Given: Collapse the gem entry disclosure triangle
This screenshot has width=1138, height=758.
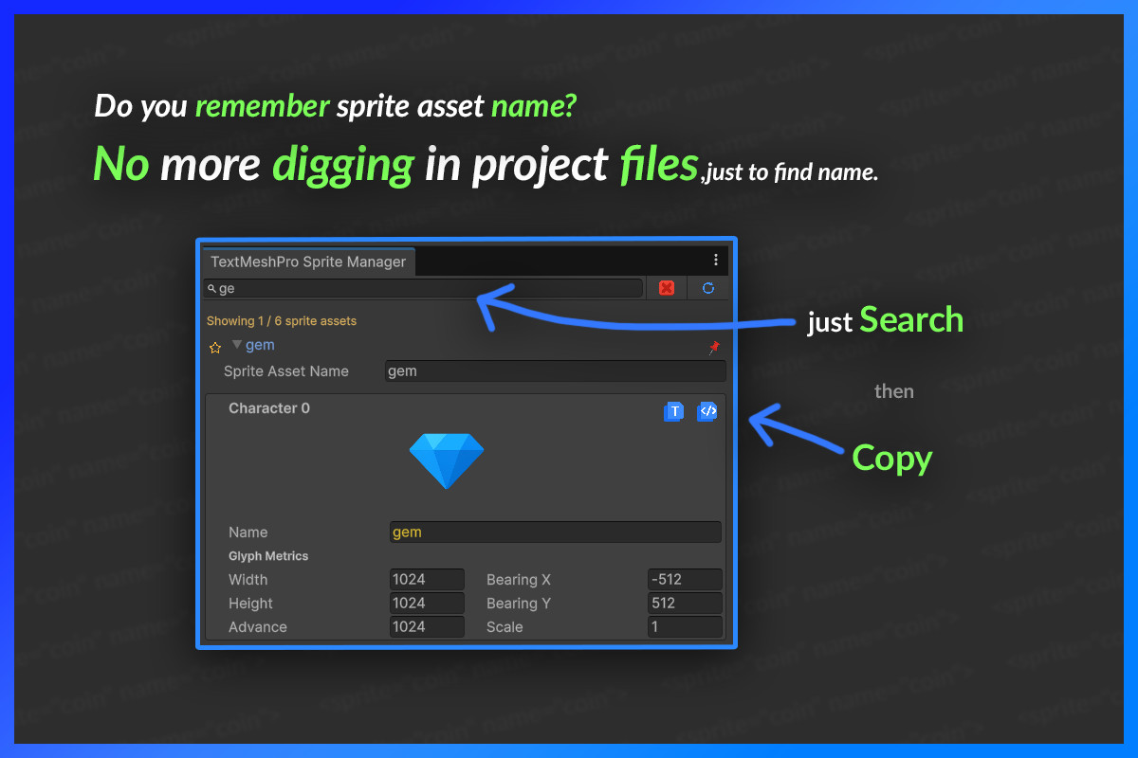Looking at the screenshot, I should click(236, 346).
